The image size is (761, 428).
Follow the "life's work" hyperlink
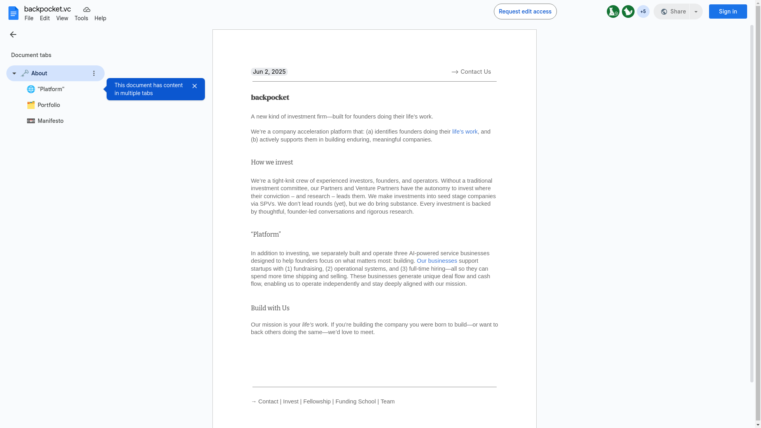[465, 132]
